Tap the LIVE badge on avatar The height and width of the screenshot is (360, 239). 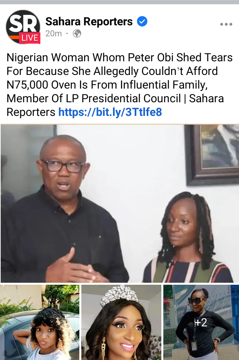coord(30,38)
